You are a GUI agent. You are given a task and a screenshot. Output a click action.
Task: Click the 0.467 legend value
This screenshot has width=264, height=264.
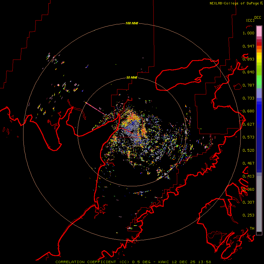(248, 163)
